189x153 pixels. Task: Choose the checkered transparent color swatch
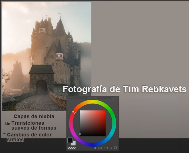(72, 148)
